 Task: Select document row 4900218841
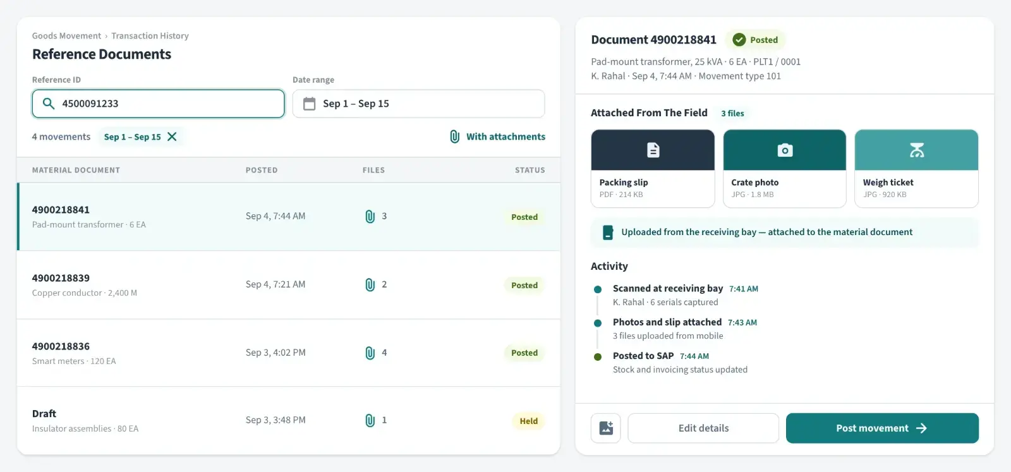(x=289, y=217)
